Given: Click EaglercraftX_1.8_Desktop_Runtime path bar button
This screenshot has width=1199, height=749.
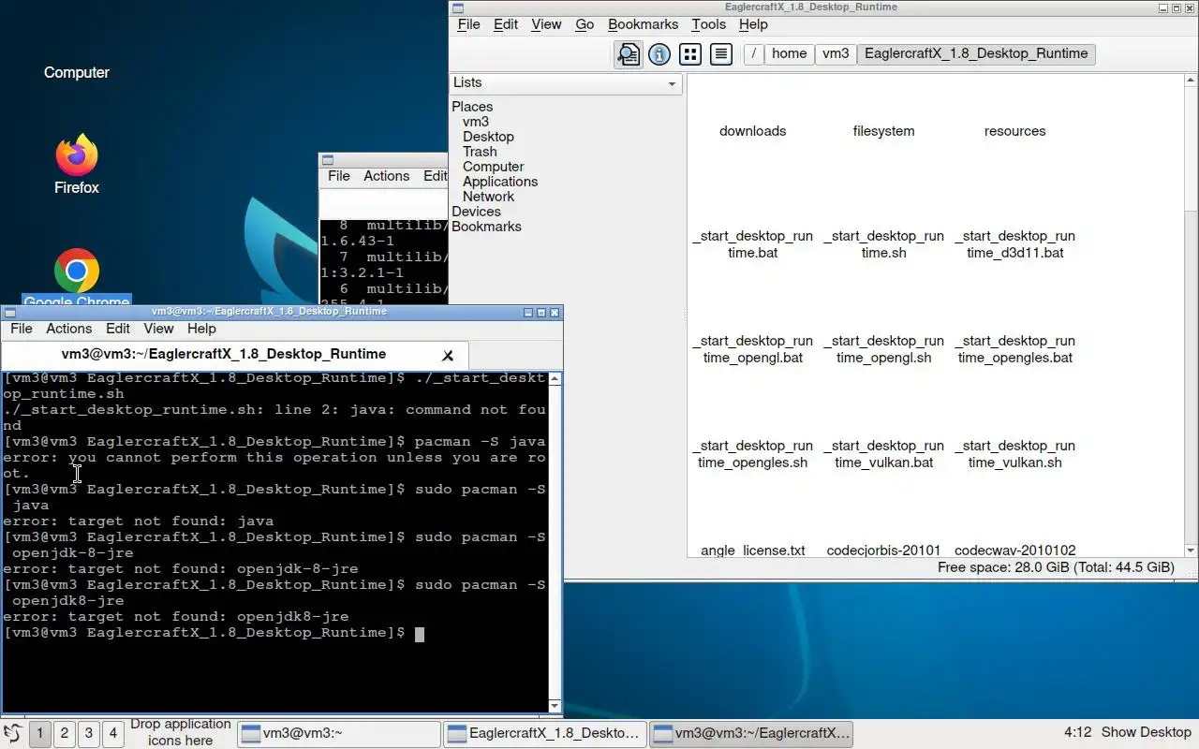Looking at the screenshot, I should click(976, 54).
